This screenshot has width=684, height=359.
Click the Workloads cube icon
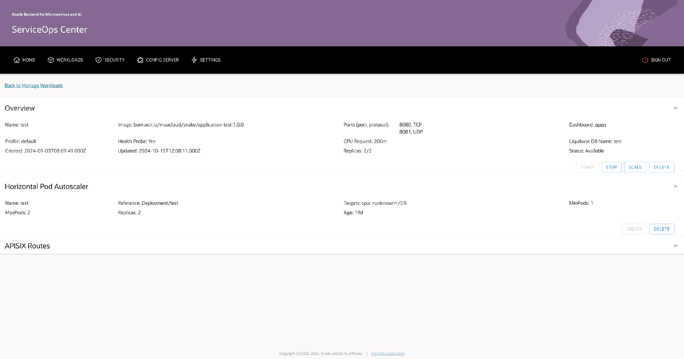pos(51,60)
